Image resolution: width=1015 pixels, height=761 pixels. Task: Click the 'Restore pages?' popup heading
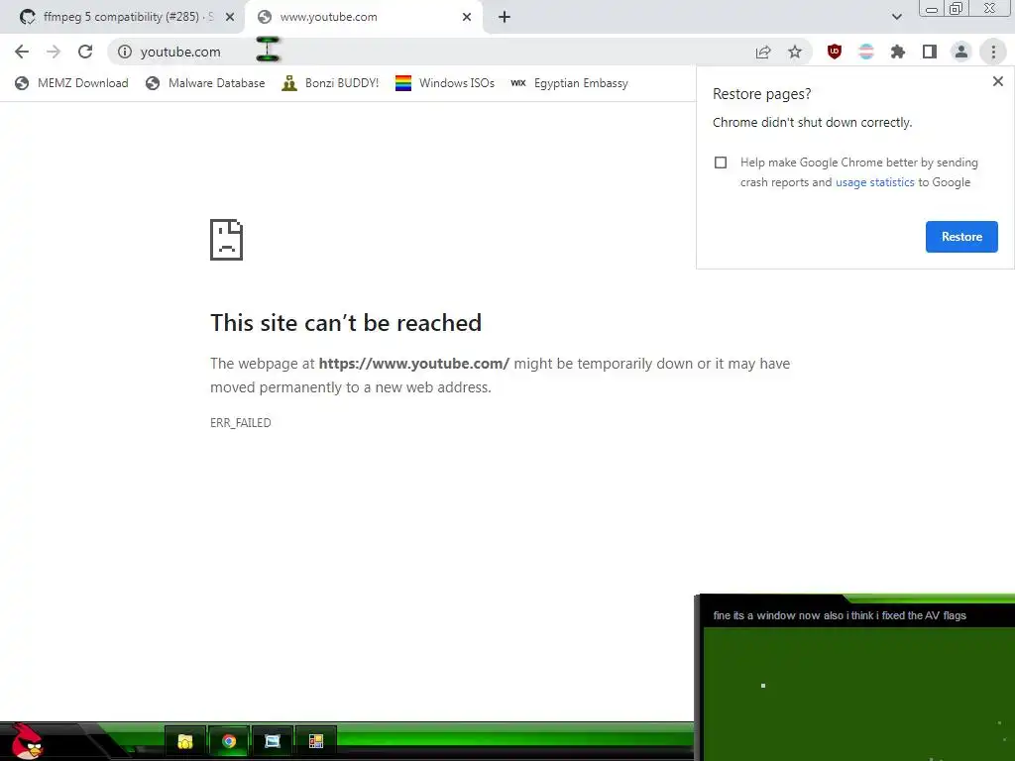click(762, 94)
